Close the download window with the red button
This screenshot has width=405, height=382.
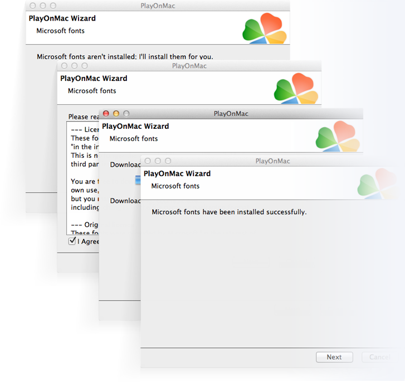point(106,114)
